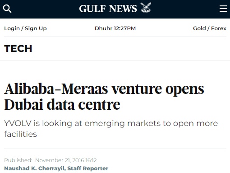Select the 'facilities' word in subheading
This screenshot has height=173, width=230.
coord(20,134)
